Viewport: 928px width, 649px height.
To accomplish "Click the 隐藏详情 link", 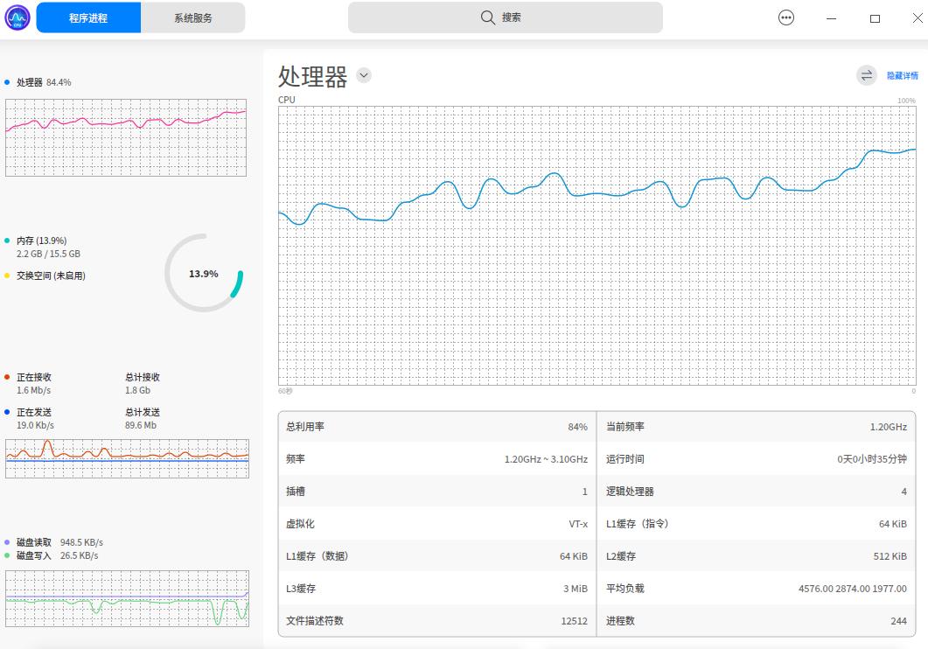I will (903, 76).
